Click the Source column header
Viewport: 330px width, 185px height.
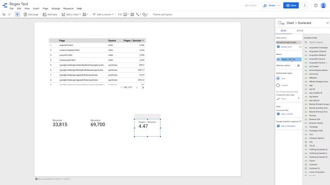[x=112, y=41]
